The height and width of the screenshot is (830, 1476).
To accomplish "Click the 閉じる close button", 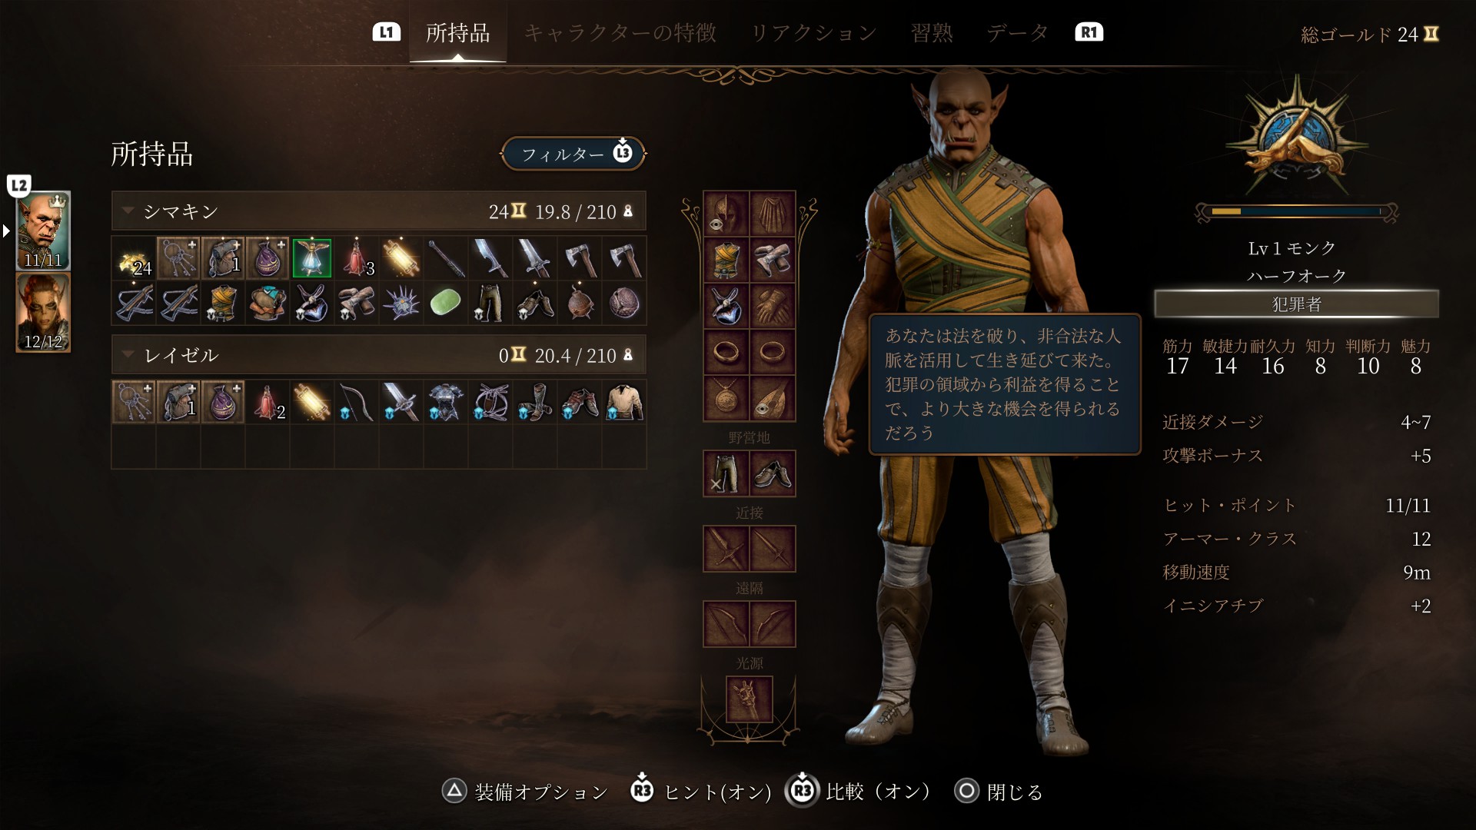I will [x=999, y=791].
